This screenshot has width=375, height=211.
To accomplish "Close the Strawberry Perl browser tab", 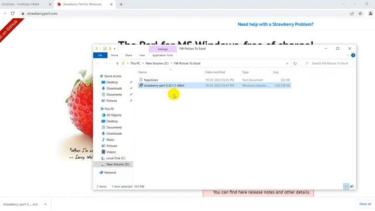I will (111, 4).
